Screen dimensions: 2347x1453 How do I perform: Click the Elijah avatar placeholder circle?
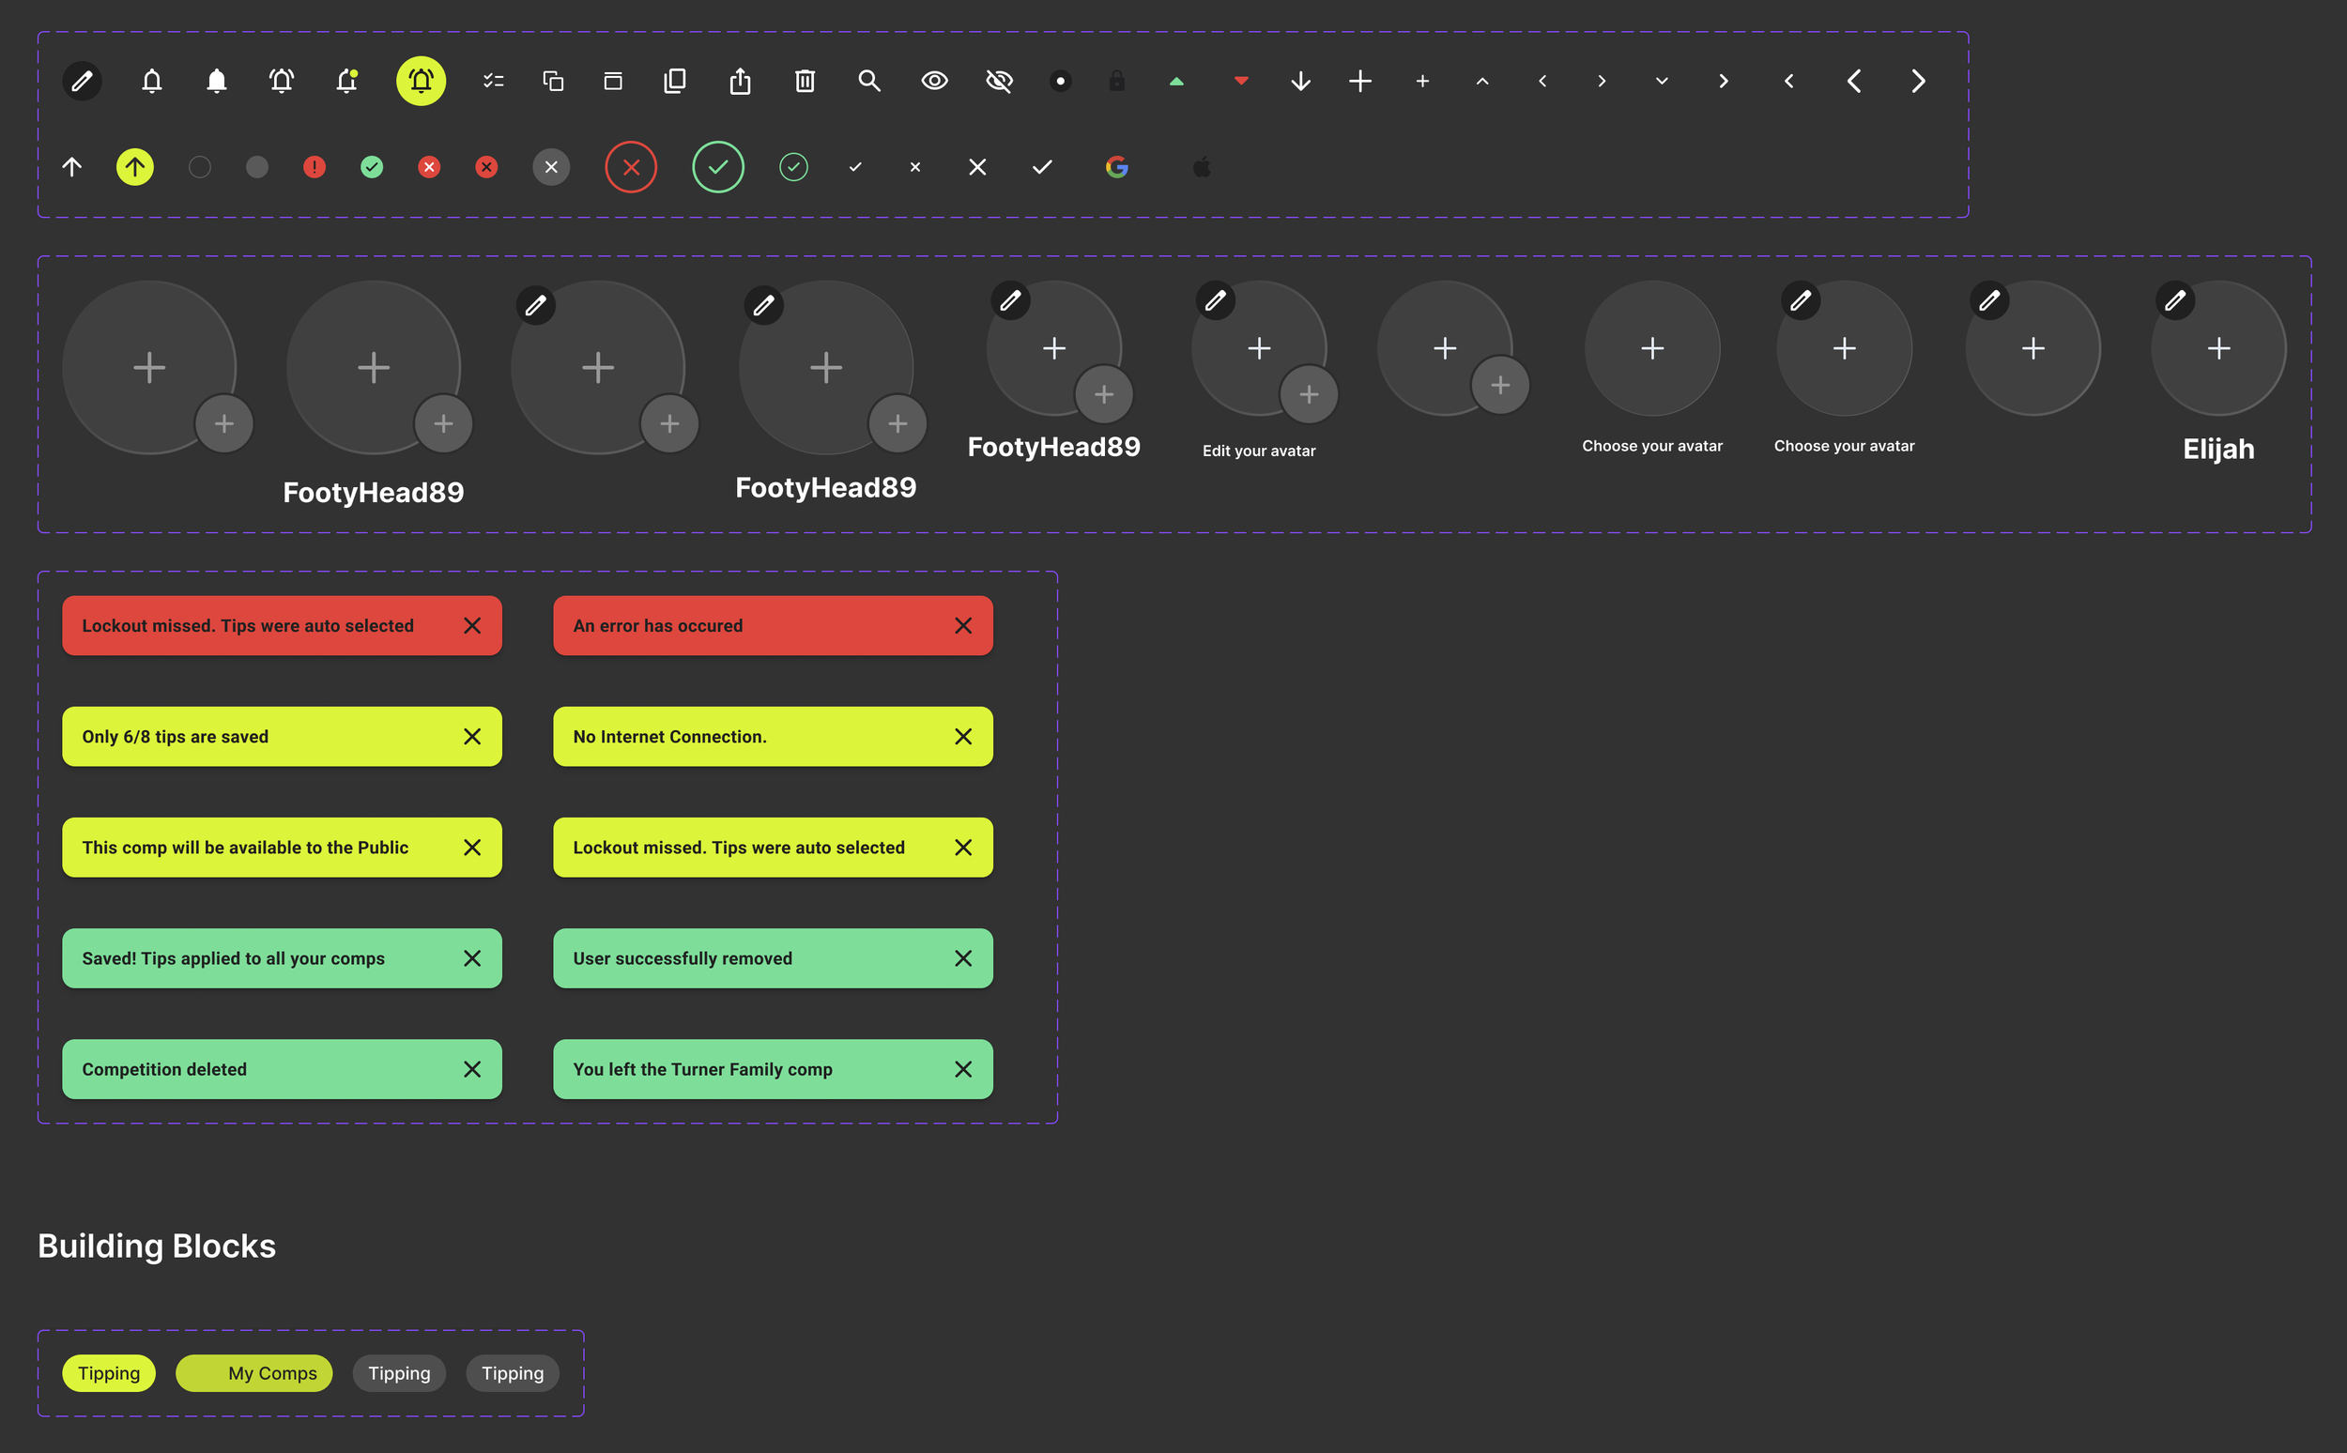[2217, 348]
